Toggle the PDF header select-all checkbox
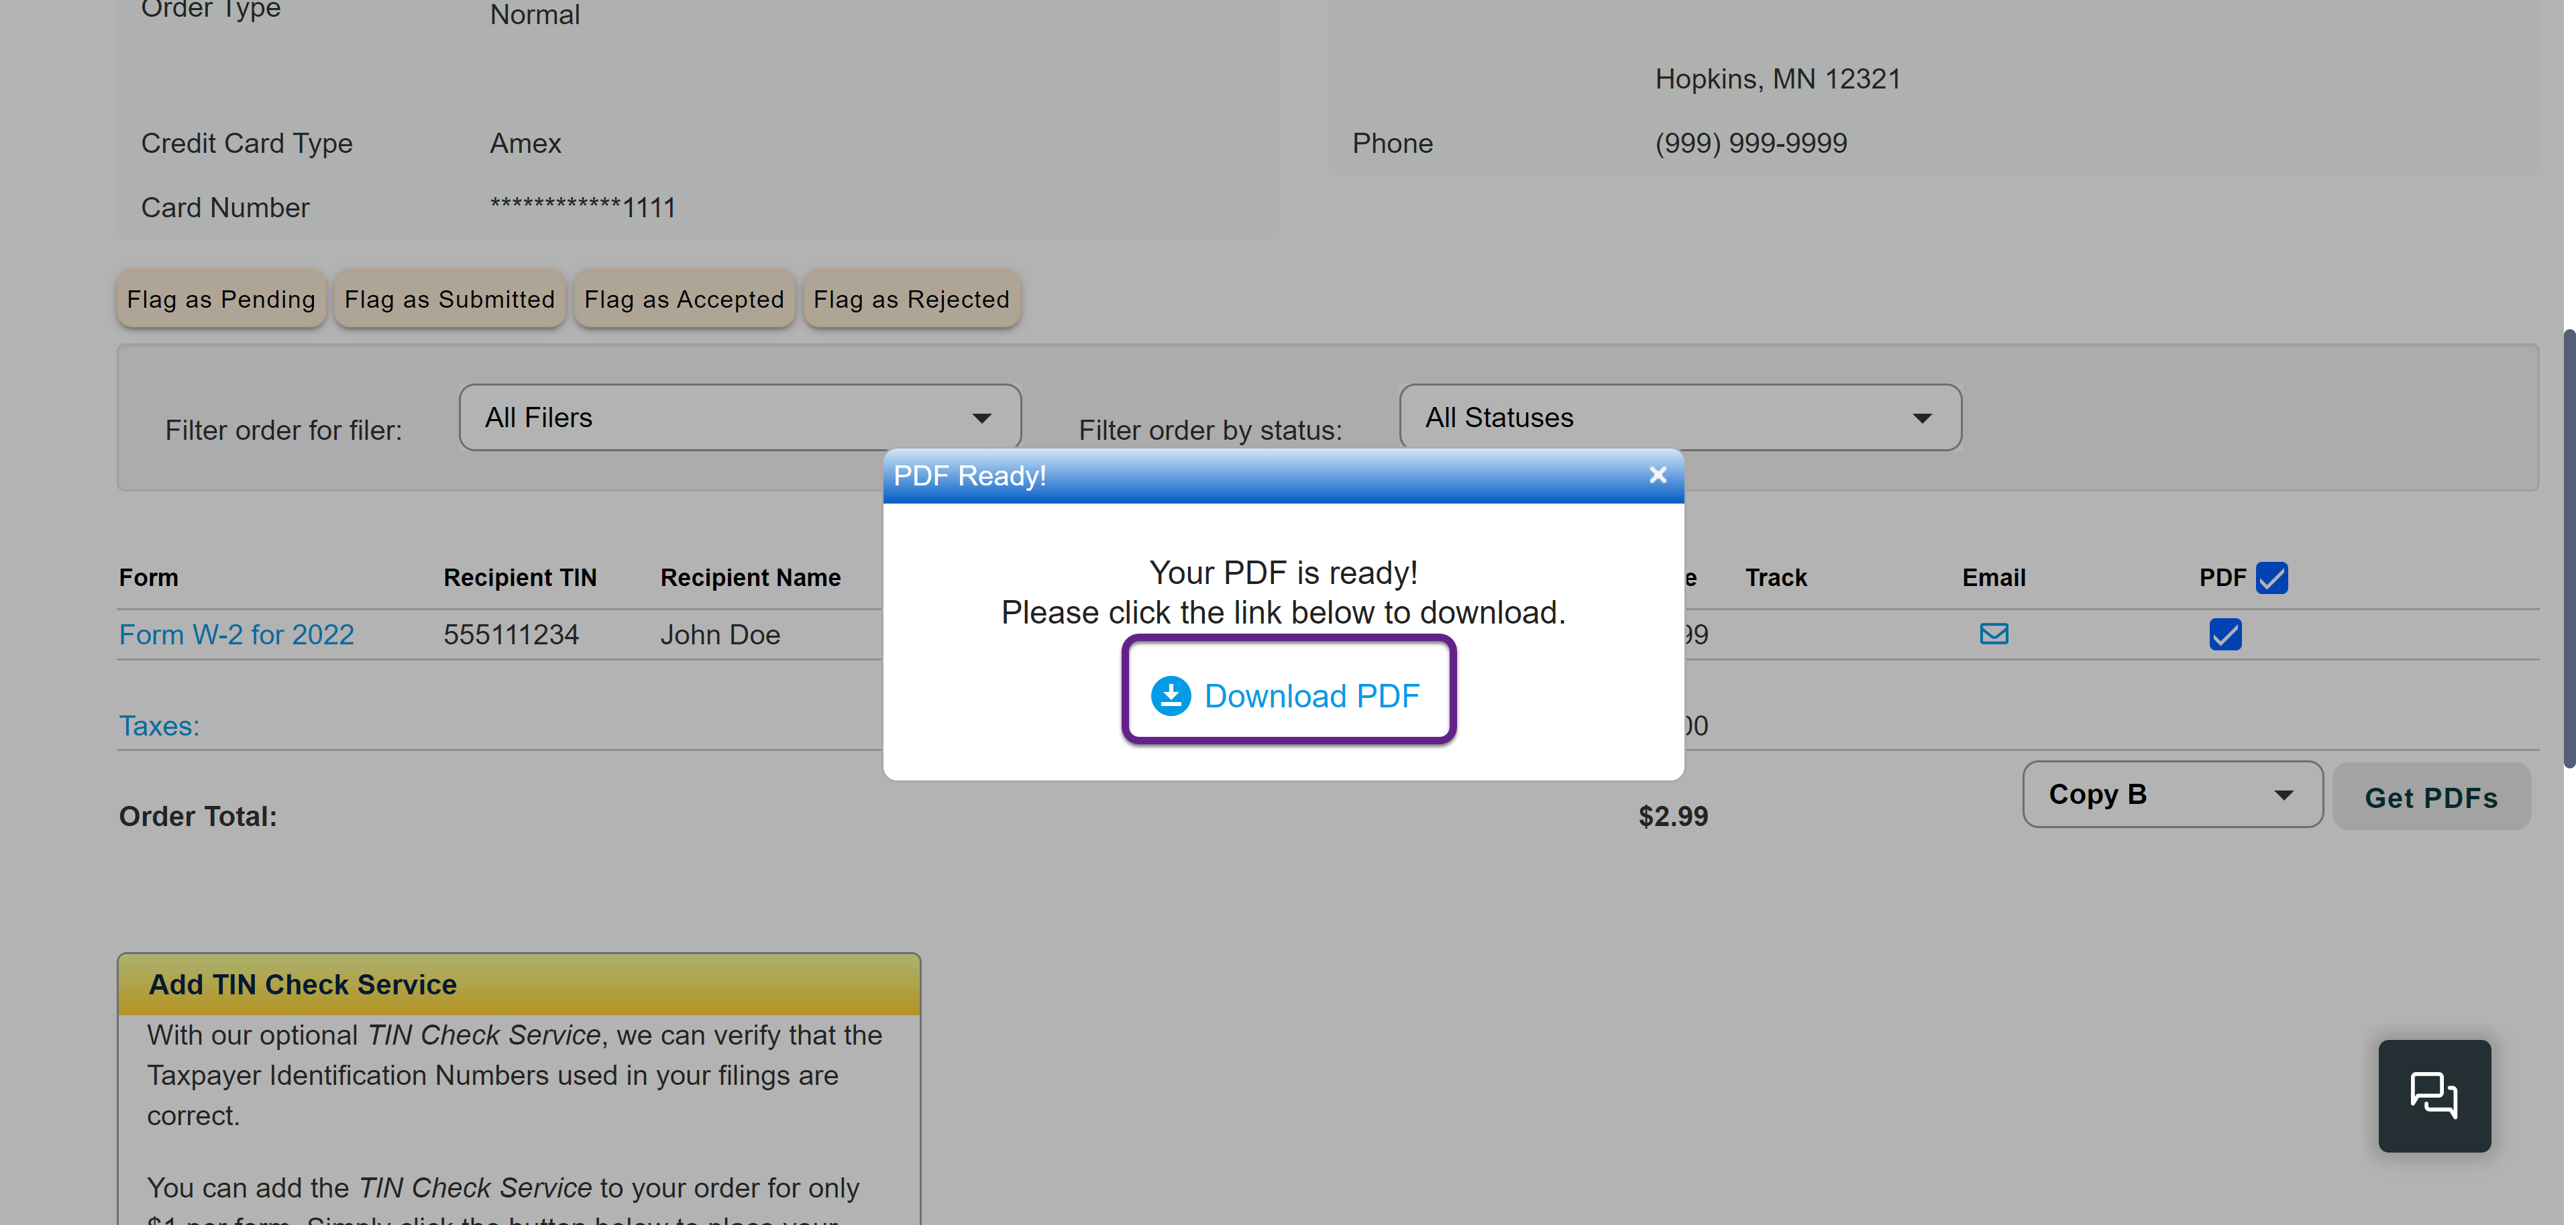This screenshot has width=2576, height=1225. coord(2271,577)
